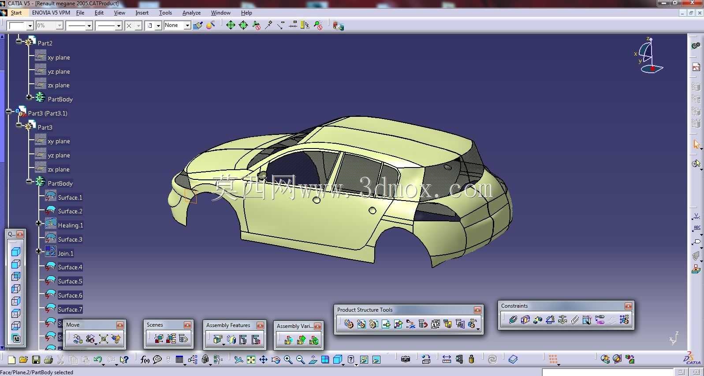Viewport: 704px width, 376px height.
Task: Open the color dropdown in the graphic properties toolbar
Action: point(30,26)
